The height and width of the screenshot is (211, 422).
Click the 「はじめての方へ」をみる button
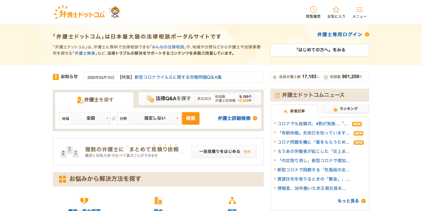[320, 50]
